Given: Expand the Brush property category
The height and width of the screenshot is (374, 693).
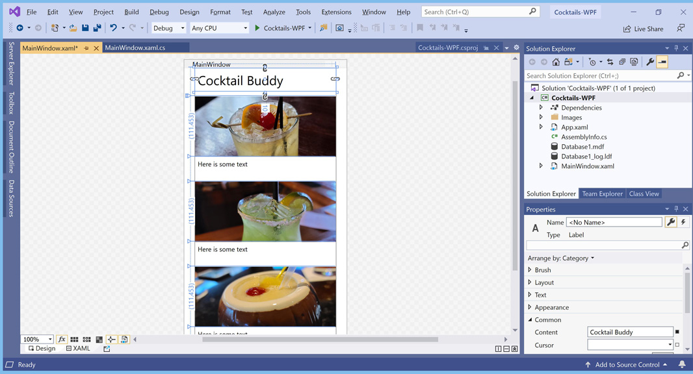Looking at the screenshot, I should point(530,270).
